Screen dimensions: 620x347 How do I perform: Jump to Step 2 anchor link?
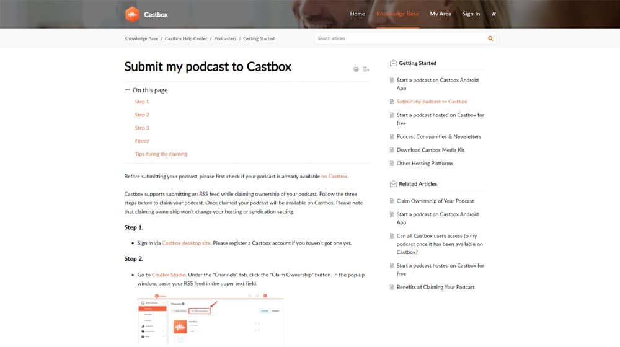(x=142, y=115)
